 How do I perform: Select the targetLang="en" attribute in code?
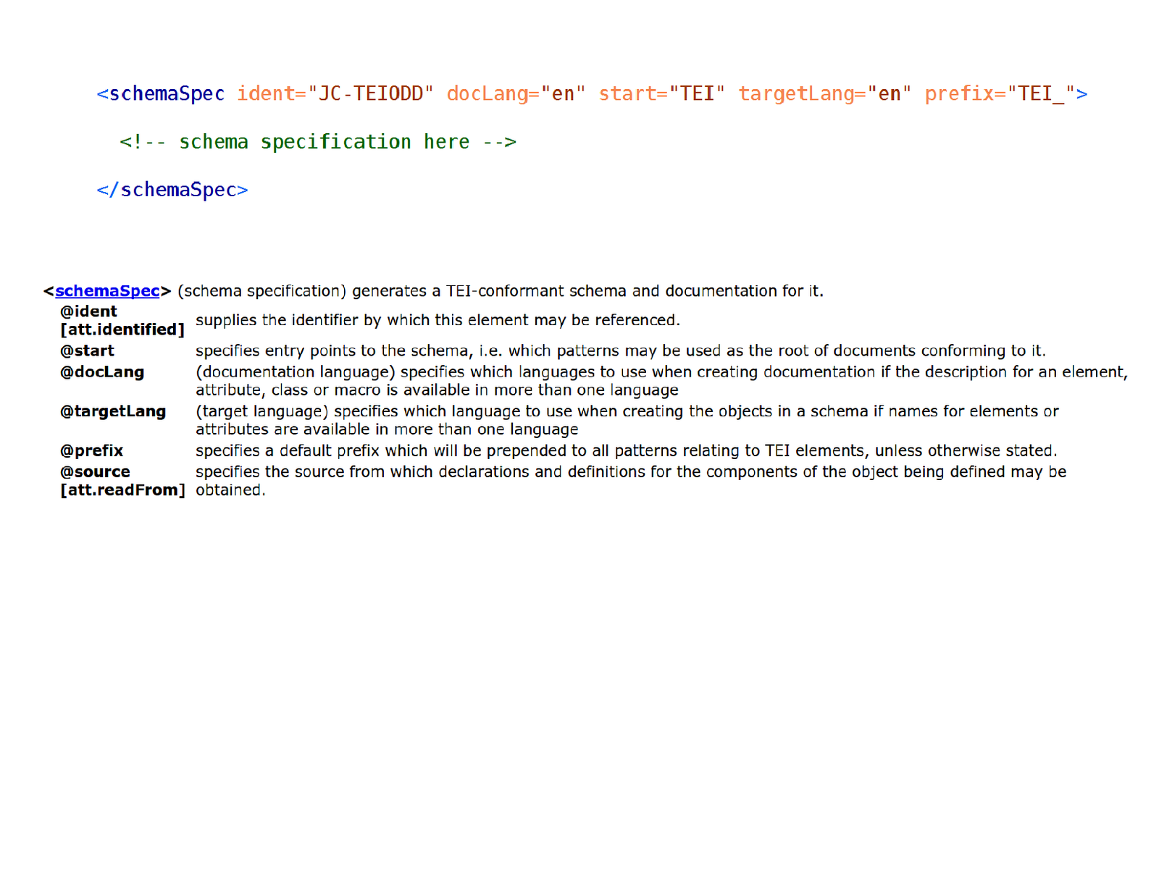pos(825,94)
